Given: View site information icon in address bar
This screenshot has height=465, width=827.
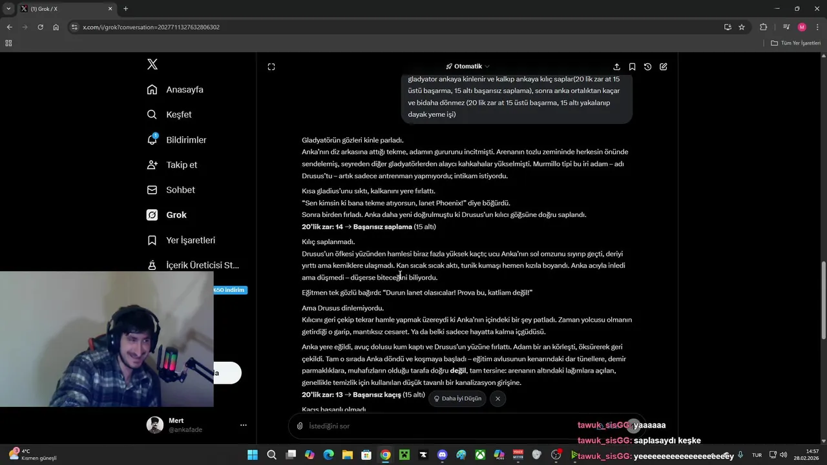Looking at the screenshot, I should pos(74,27).
